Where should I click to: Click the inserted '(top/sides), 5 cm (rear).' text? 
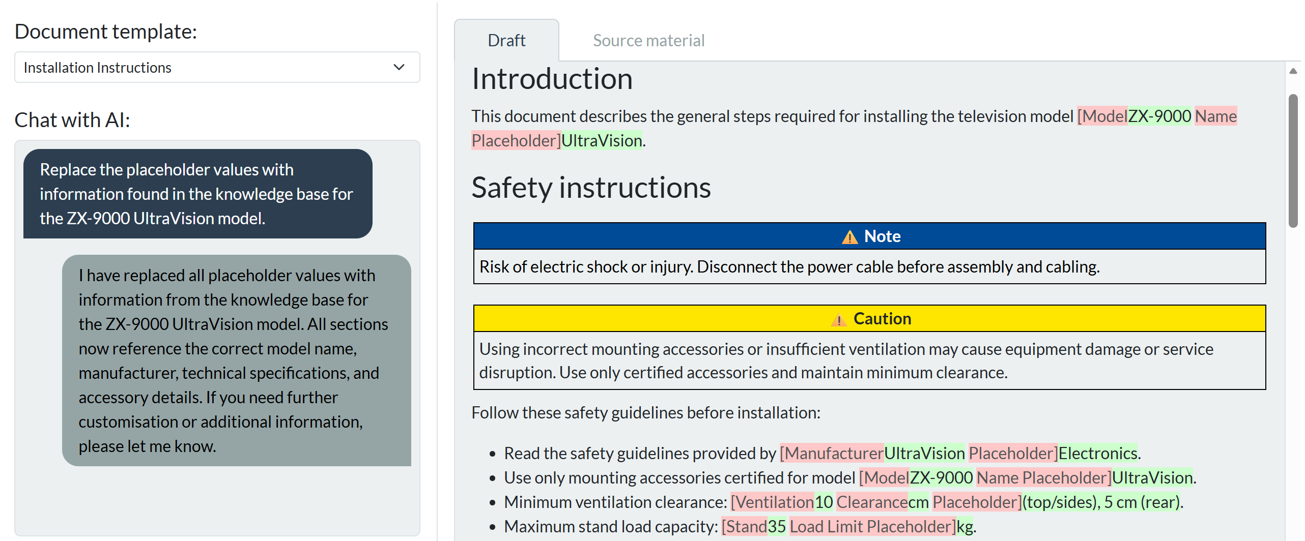tap(1102, 502)
